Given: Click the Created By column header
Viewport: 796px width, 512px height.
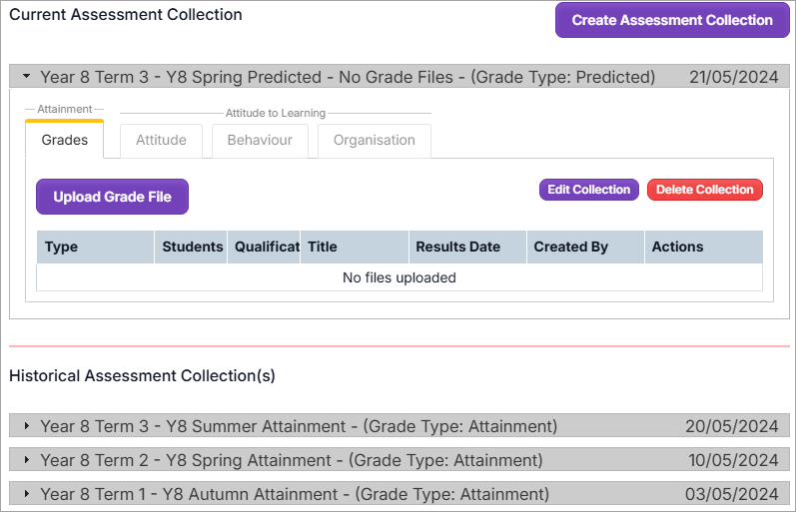Looking at the screenshot, I should tap(585, 248).
